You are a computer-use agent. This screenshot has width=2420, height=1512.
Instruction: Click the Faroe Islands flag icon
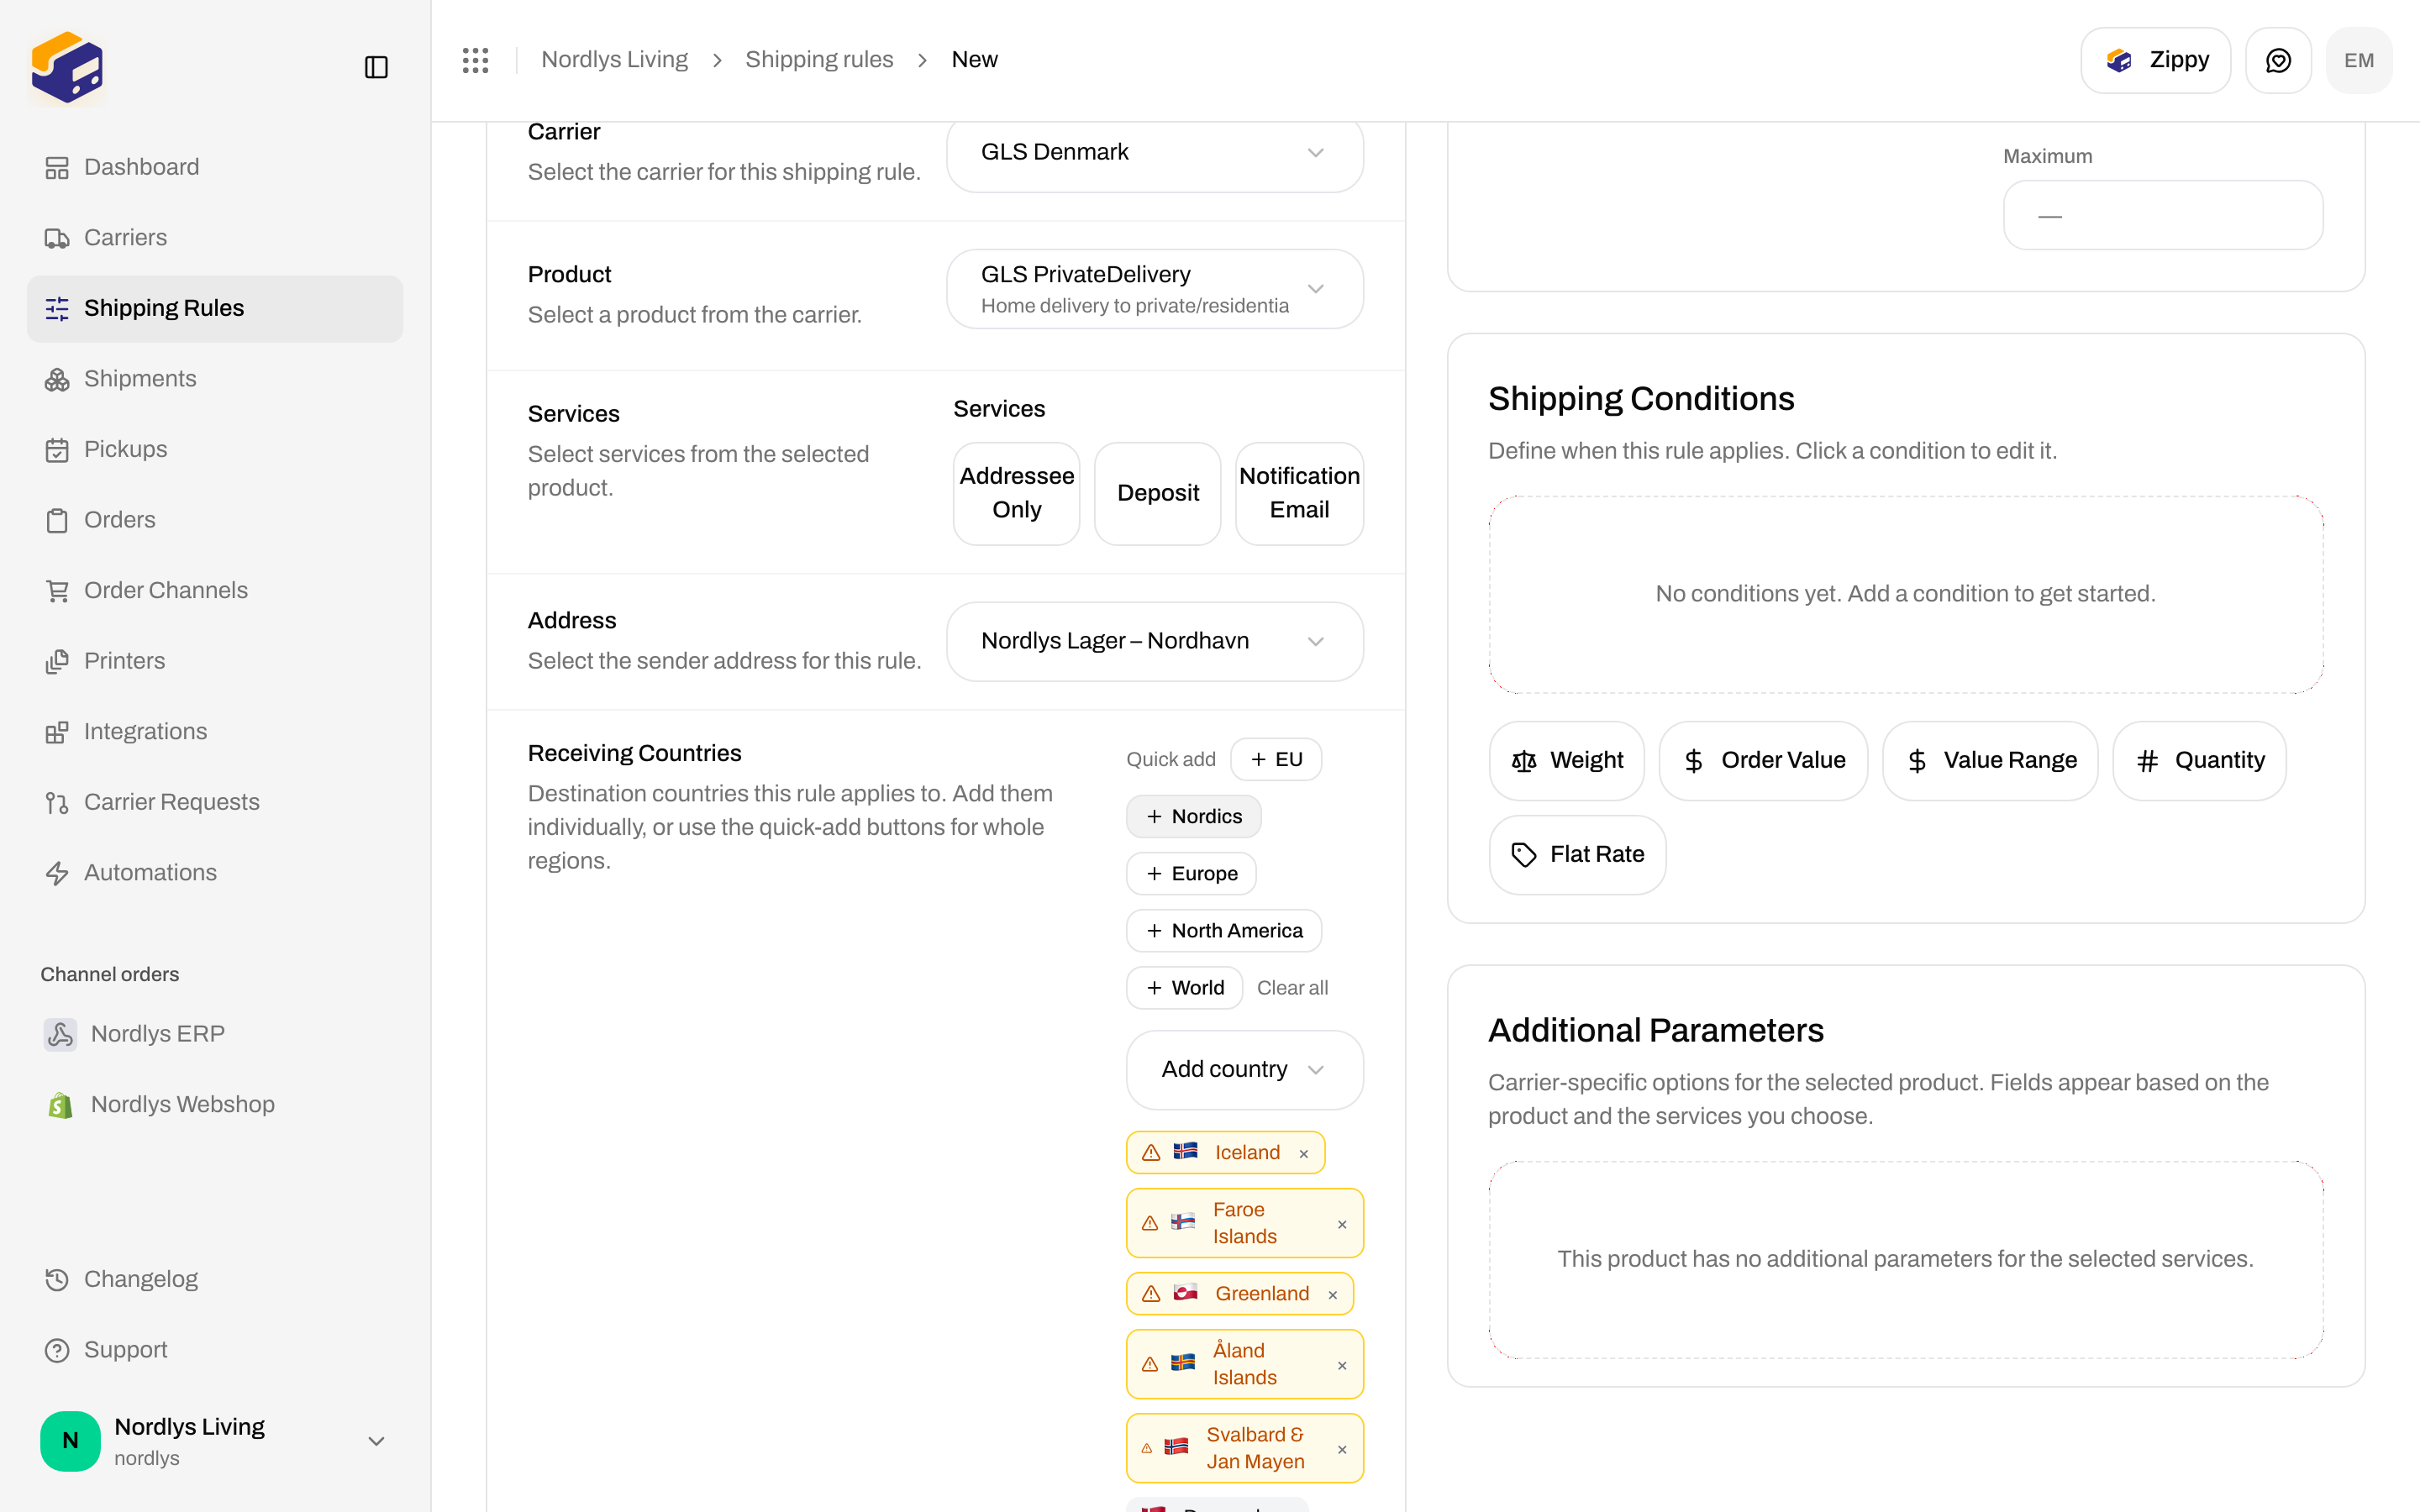[1183, 1222]
